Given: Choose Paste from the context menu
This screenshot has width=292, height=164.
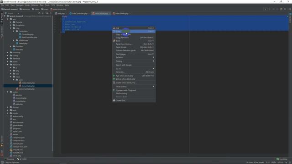Looking at the screenshot, I should click(134, 41).
